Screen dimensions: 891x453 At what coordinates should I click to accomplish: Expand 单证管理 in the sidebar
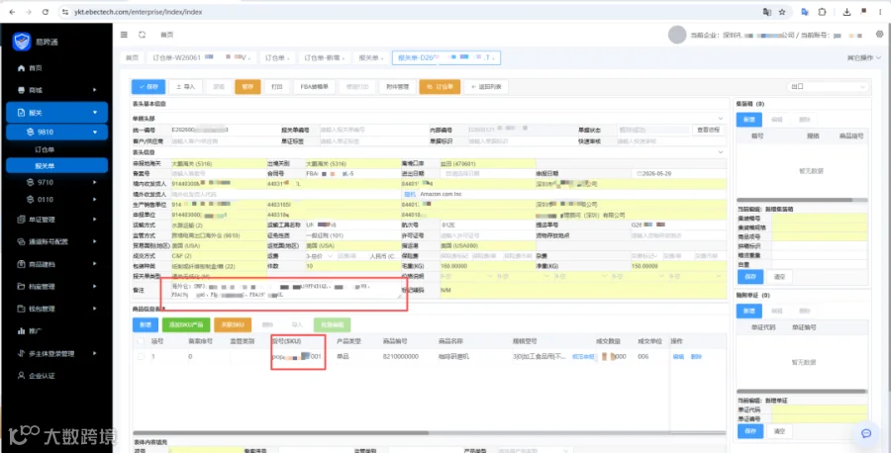pos(56,220)
